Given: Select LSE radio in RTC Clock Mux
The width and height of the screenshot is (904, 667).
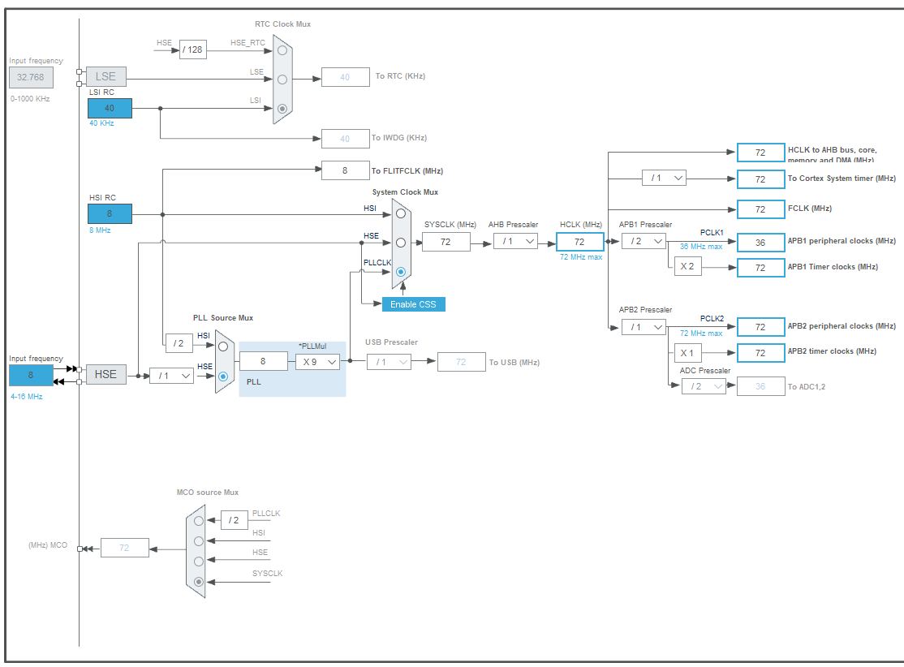Looking at the screenshot, I should [282, 80].
